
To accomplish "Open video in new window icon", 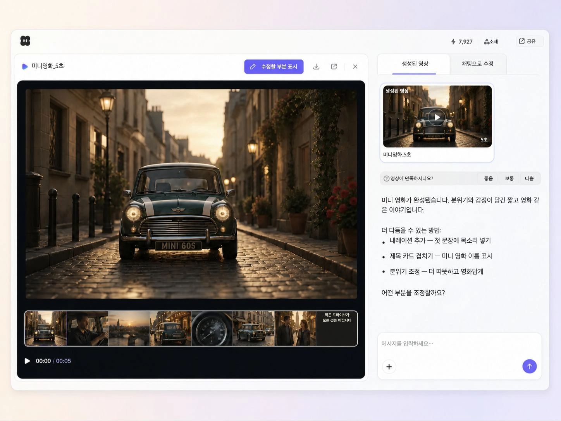I will click(334, 67).
